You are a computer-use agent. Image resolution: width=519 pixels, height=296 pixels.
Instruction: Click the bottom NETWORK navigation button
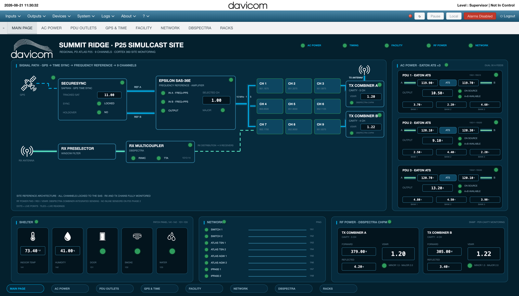tap(249, 289)
